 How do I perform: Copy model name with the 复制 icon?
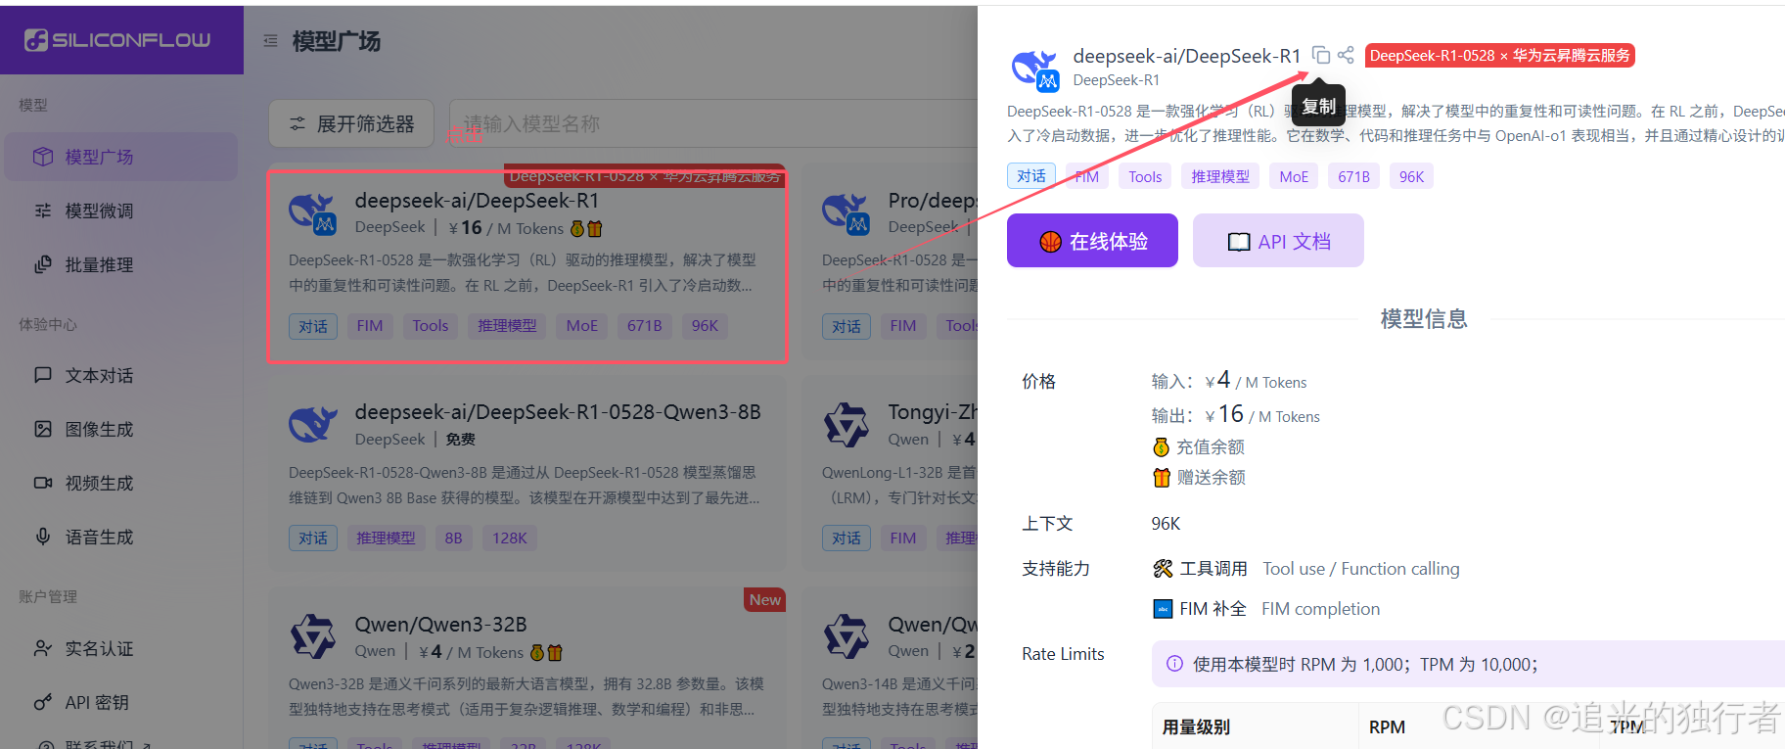1320,55
